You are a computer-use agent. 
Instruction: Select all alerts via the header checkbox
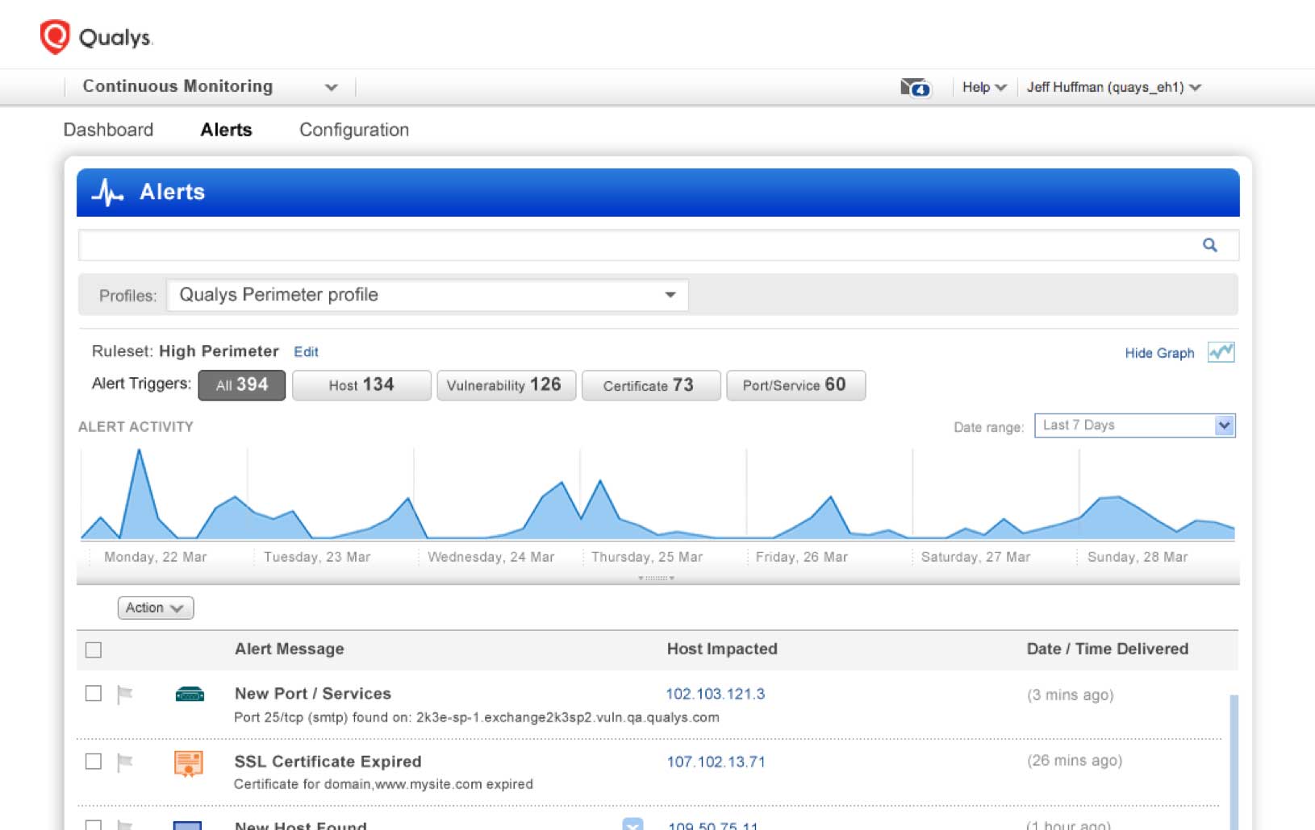tap(93, 649)
